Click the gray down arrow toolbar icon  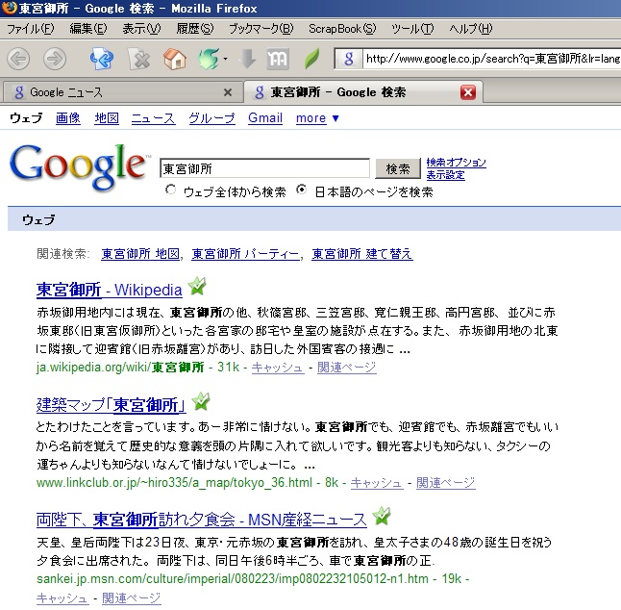coord(248,59)
